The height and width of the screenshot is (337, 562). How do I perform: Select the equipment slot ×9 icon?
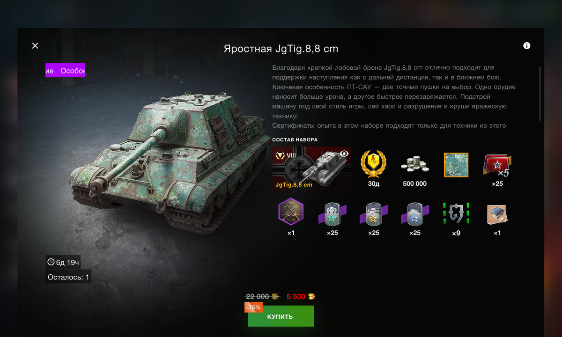[x=456, y=213]
